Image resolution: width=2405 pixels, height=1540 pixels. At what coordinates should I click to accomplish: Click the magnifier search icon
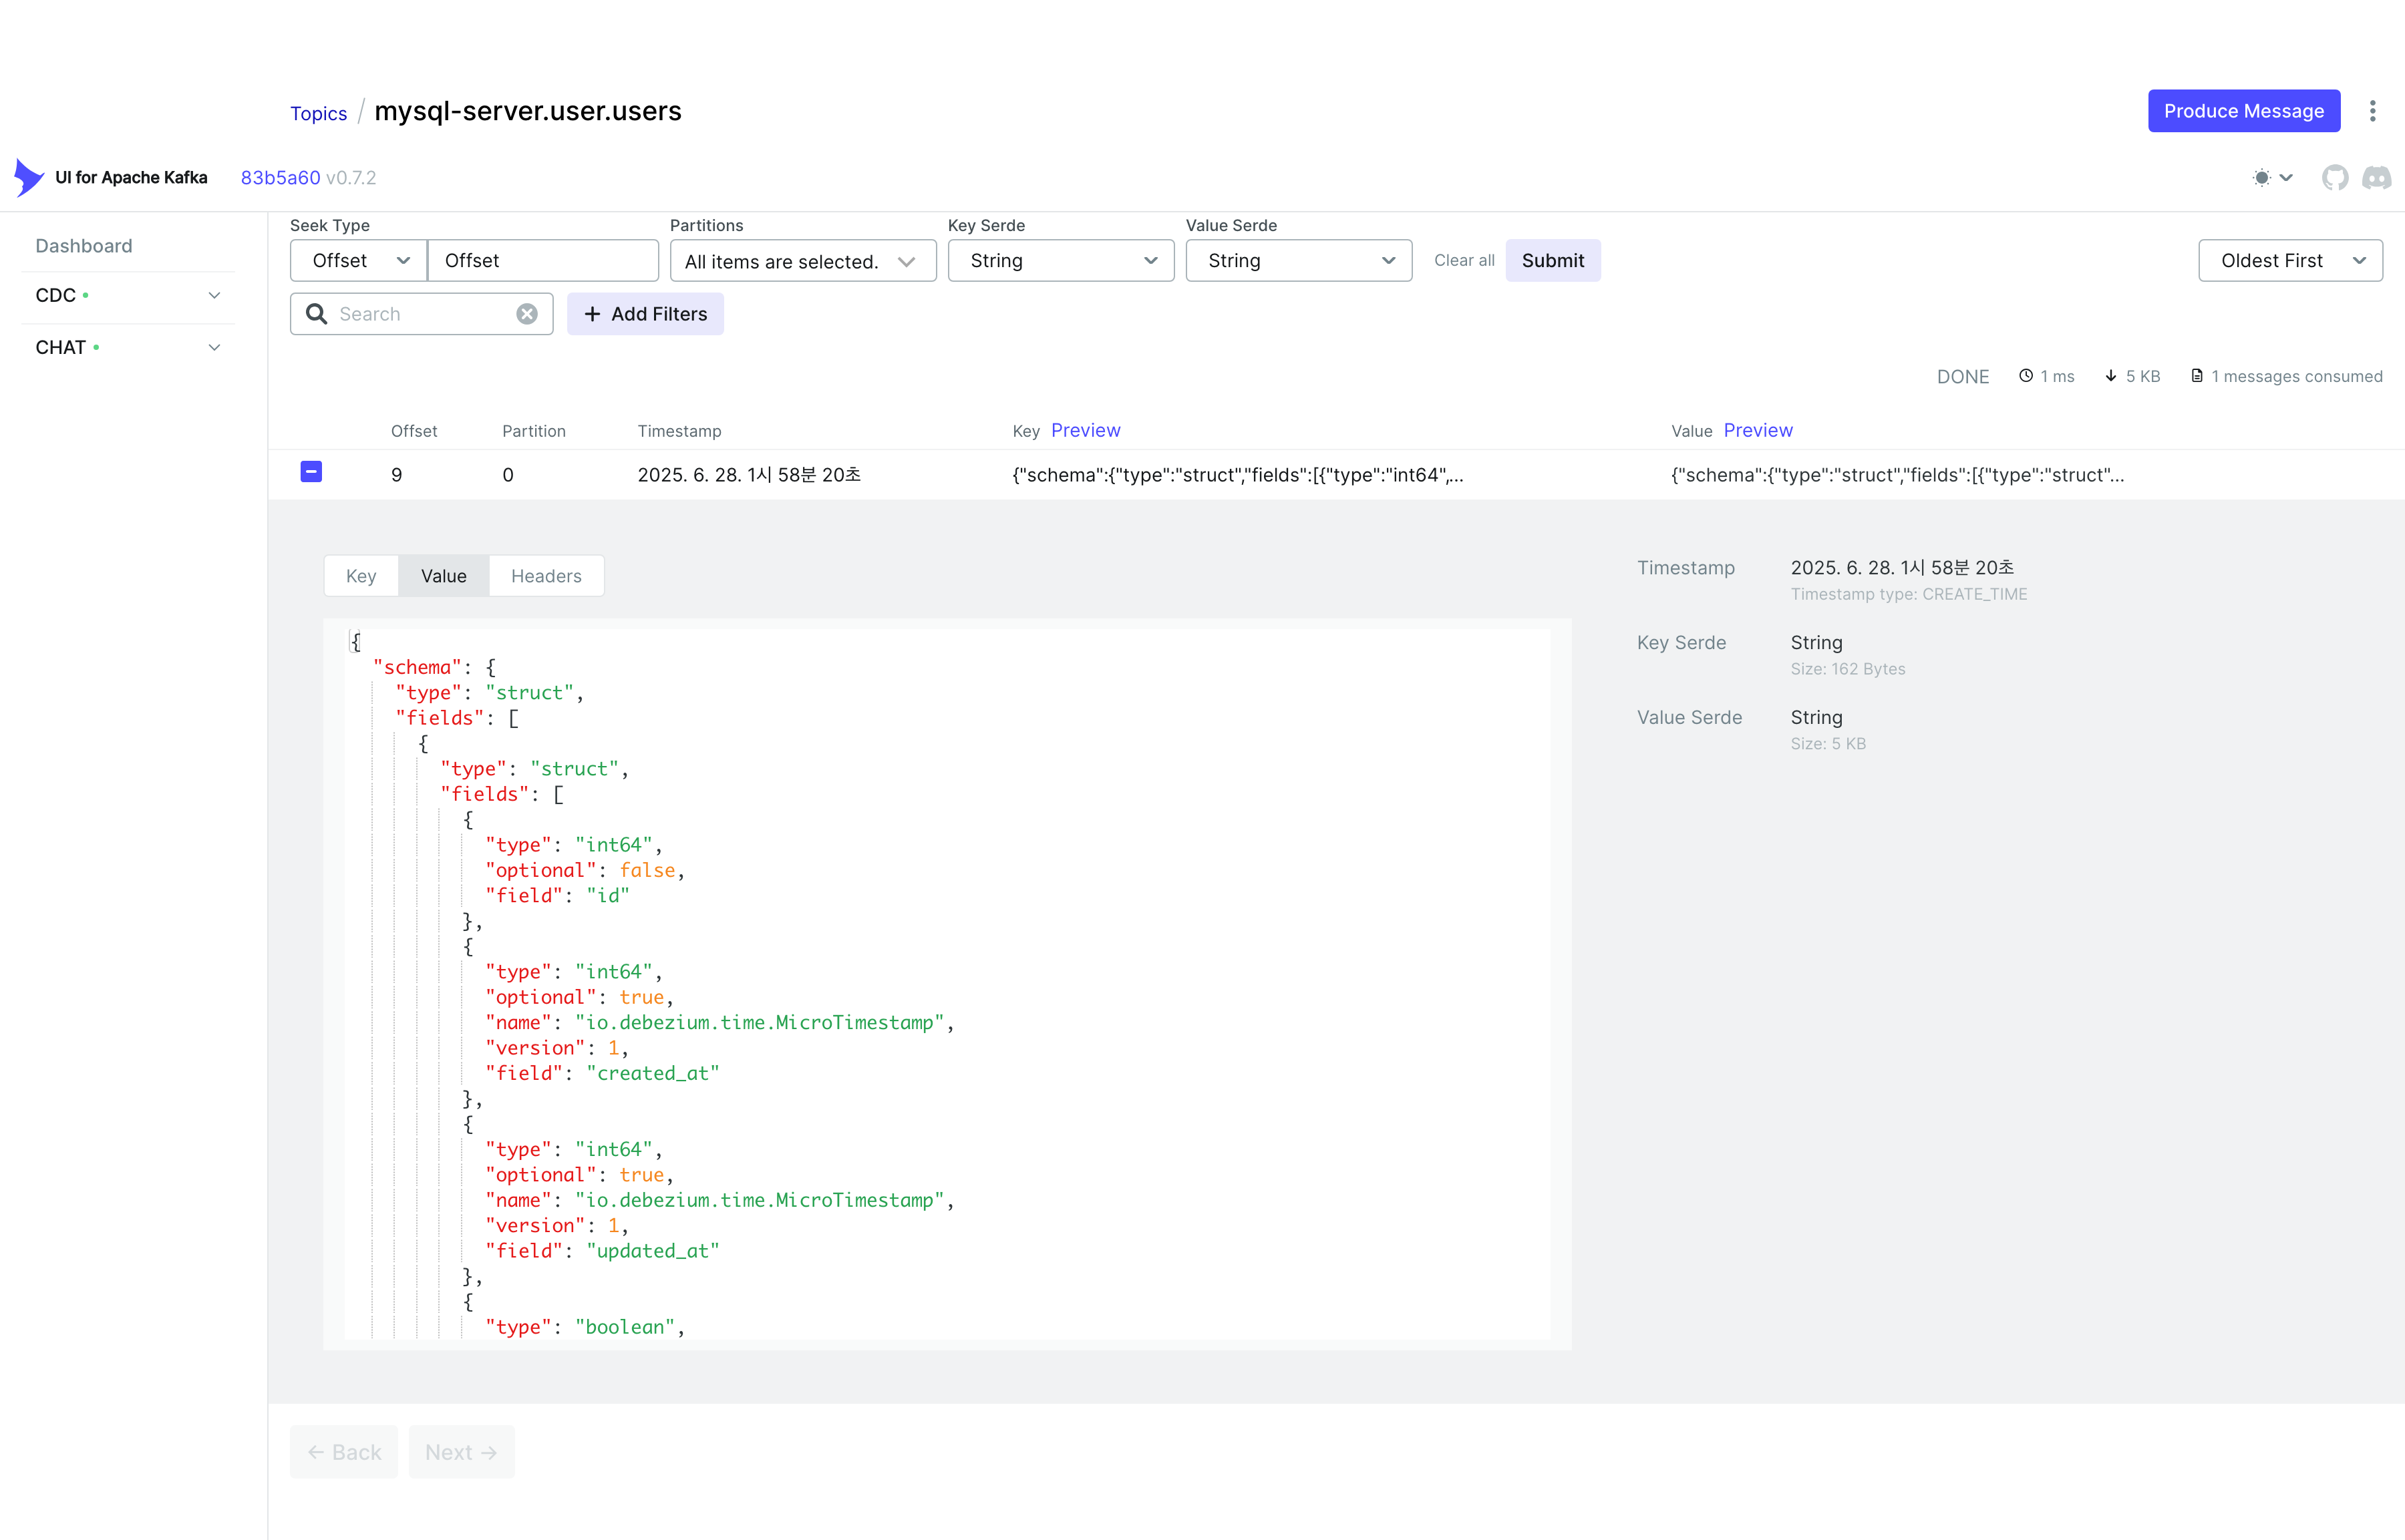point(316,314)
